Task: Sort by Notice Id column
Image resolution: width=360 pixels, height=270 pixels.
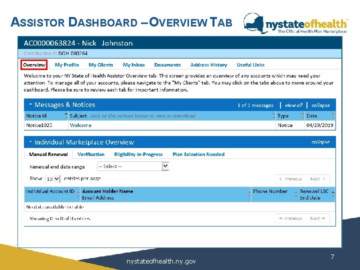Action: (46, 115)
